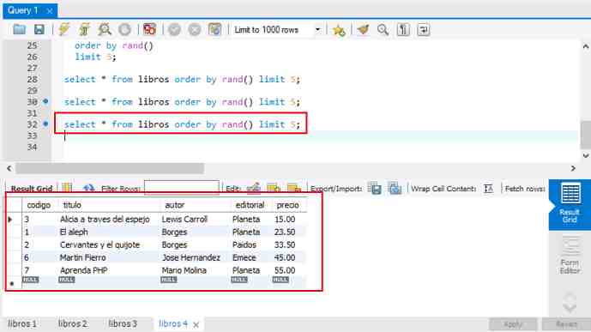Viewport: 591px width, 332px height.
Task: Edit current row icon
Action: (254, 188)
